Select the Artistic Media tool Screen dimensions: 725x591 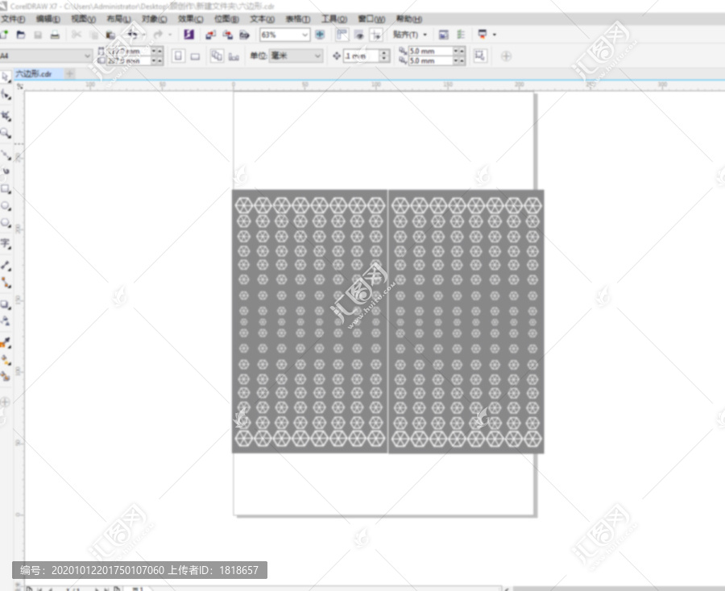tap(6, 172)
